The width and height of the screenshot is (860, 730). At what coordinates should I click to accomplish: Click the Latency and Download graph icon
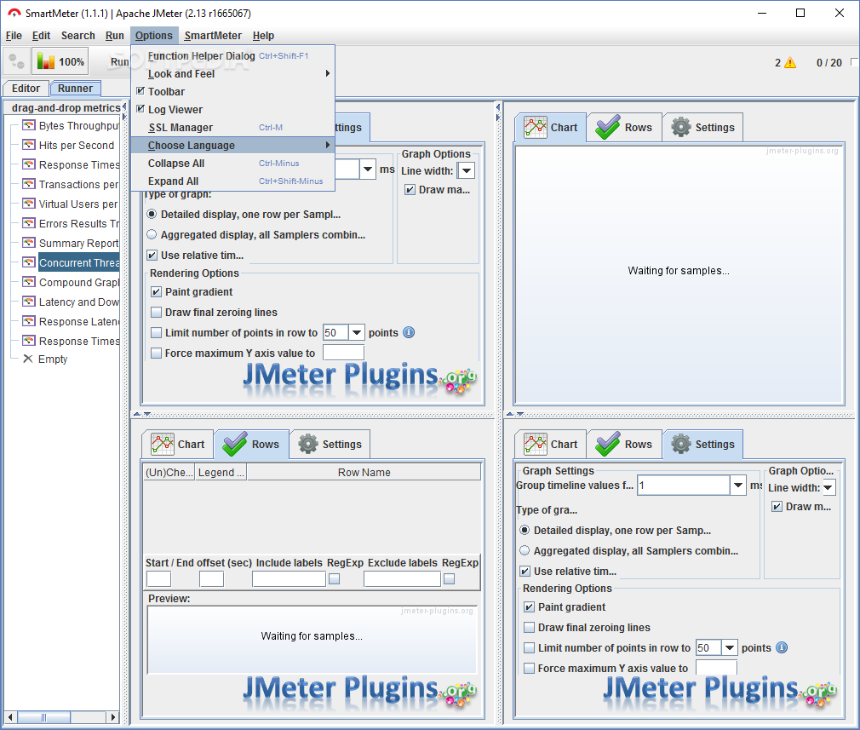[28, 302]
